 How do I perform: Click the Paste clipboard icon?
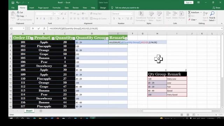(x=13, y=14)
